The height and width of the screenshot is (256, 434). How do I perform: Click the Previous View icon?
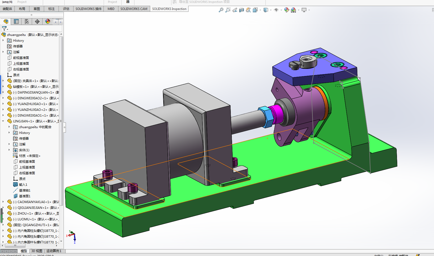tap(235, 10)
